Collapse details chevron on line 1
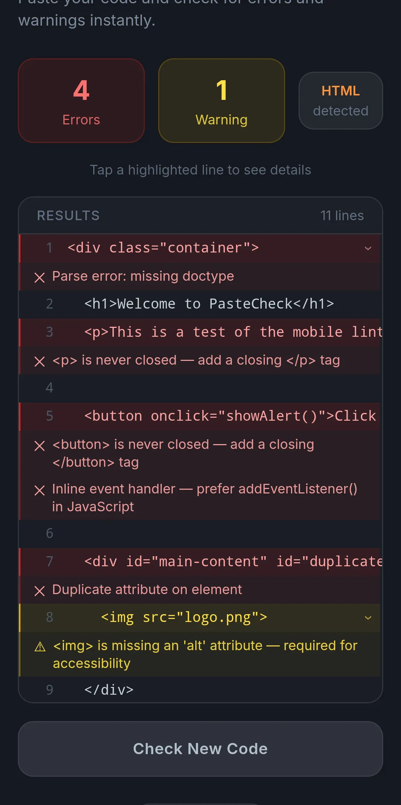This screenshot has width=401, height=805. 368,248
